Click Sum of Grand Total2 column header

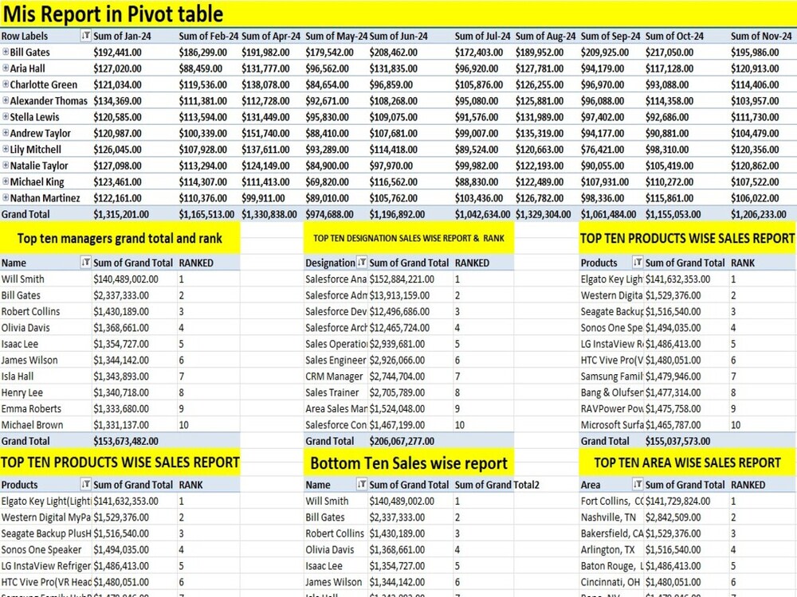pyautogui.click(x=497, y=485)
